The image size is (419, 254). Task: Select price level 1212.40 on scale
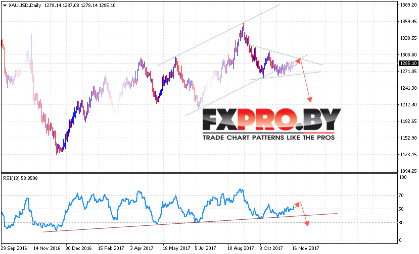[x=408, y=104]
